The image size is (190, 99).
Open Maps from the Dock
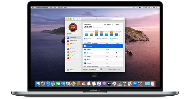tap(68, 84)
